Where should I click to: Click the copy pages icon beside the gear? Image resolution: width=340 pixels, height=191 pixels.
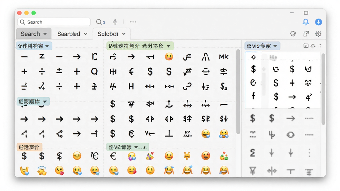point(306,34)
